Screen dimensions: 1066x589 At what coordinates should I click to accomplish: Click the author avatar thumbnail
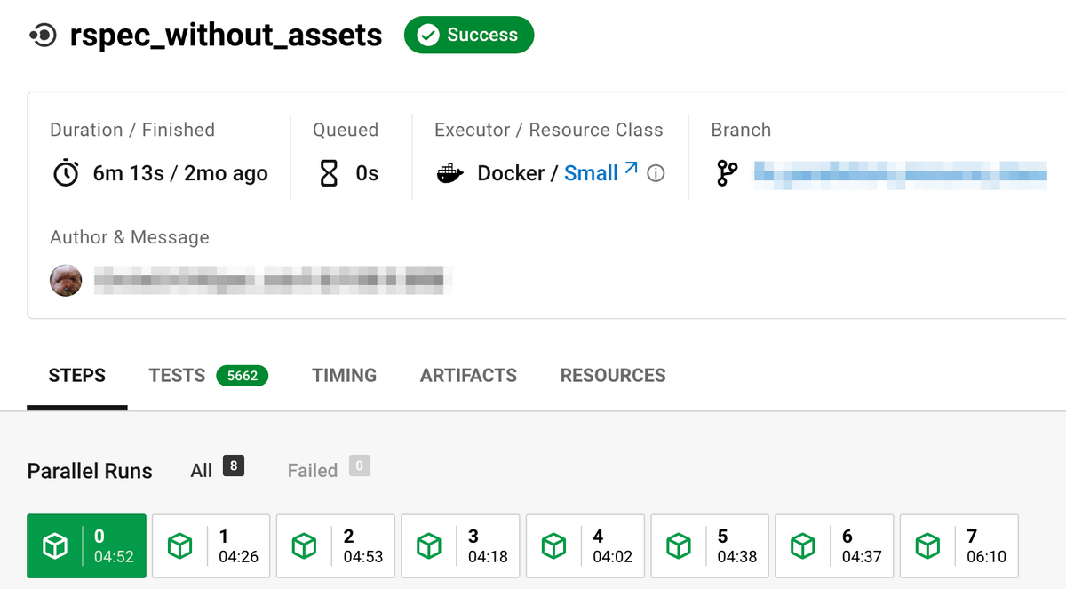coord(66,280)
